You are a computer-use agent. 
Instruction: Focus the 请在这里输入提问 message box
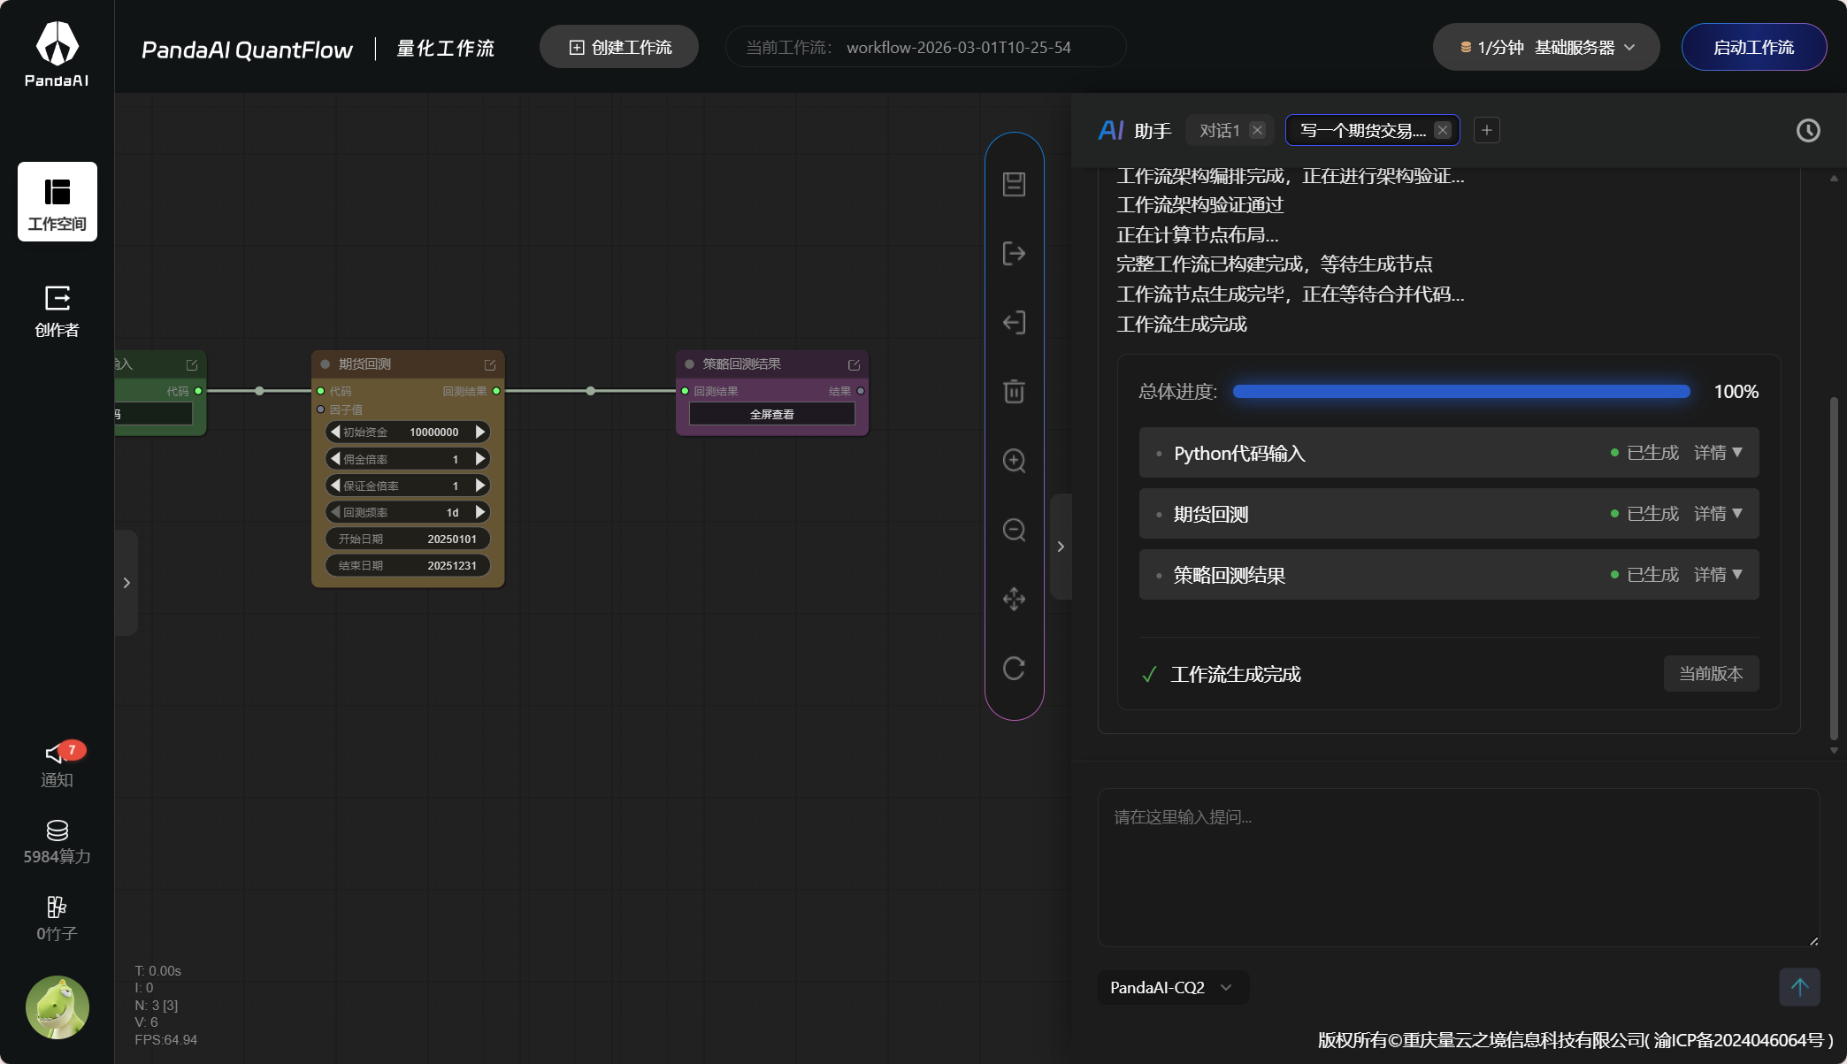[1459, 868]
